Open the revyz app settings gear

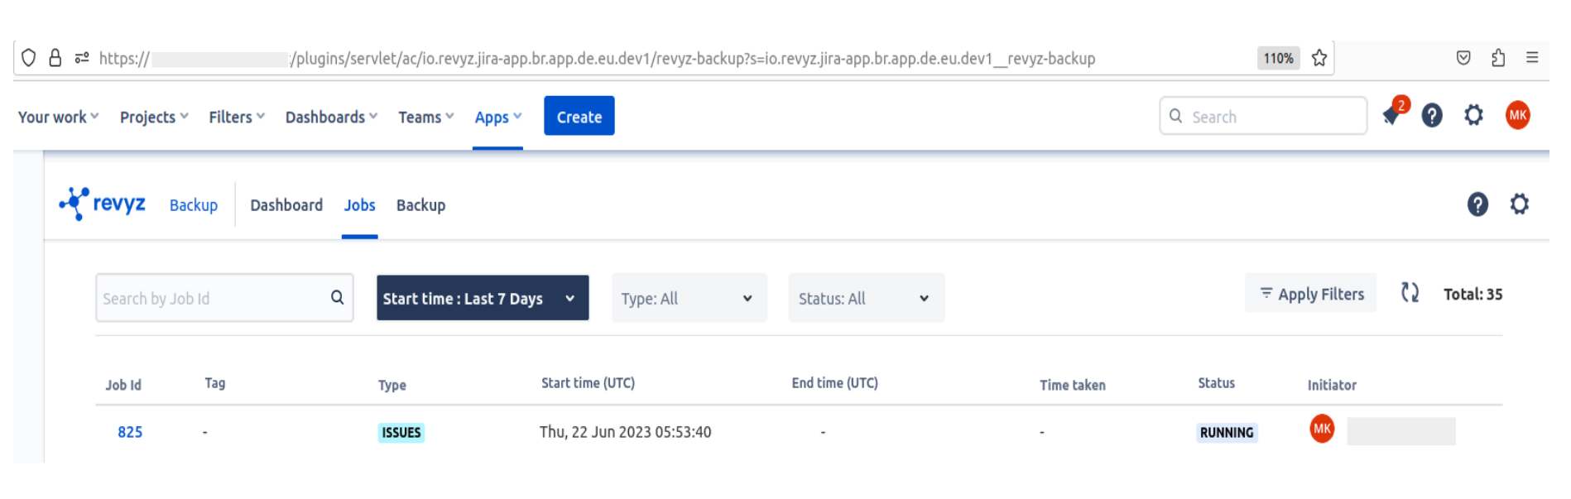coord(1519,204)
